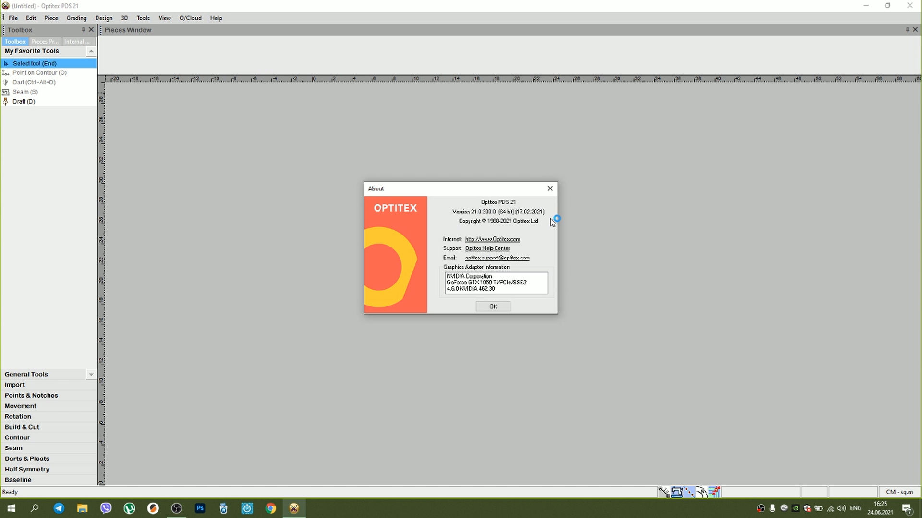This screenshot has width=922, height=518.
Task: Select the Draft (D) tool
Action: 24,101
